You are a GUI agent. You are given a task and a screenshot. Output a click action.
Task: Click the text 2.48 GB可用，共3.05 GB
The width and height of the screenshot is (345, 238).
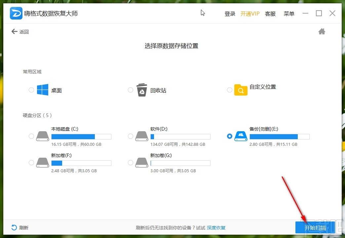pyautogui.click(x=74, y=171)
